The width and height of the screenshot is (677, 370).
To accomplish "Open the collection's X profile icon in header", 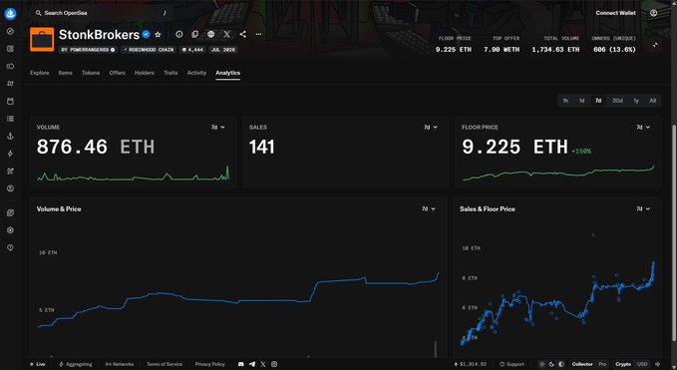I will coord(226,34).
